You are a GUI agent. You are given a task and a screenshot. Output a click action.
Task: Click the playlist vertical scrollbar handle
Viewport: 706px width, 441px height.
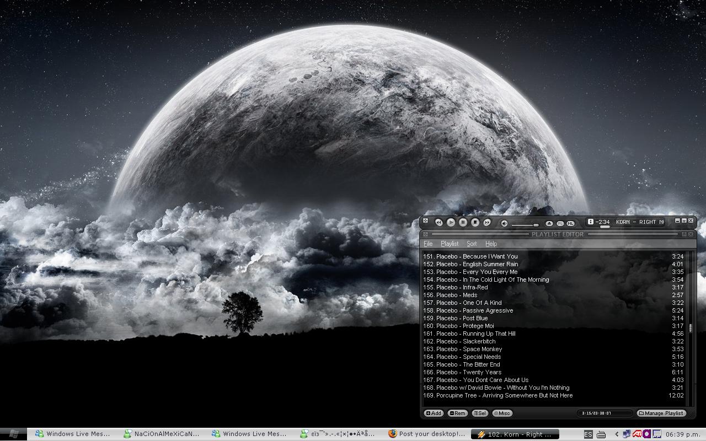(x=690, y=328)
